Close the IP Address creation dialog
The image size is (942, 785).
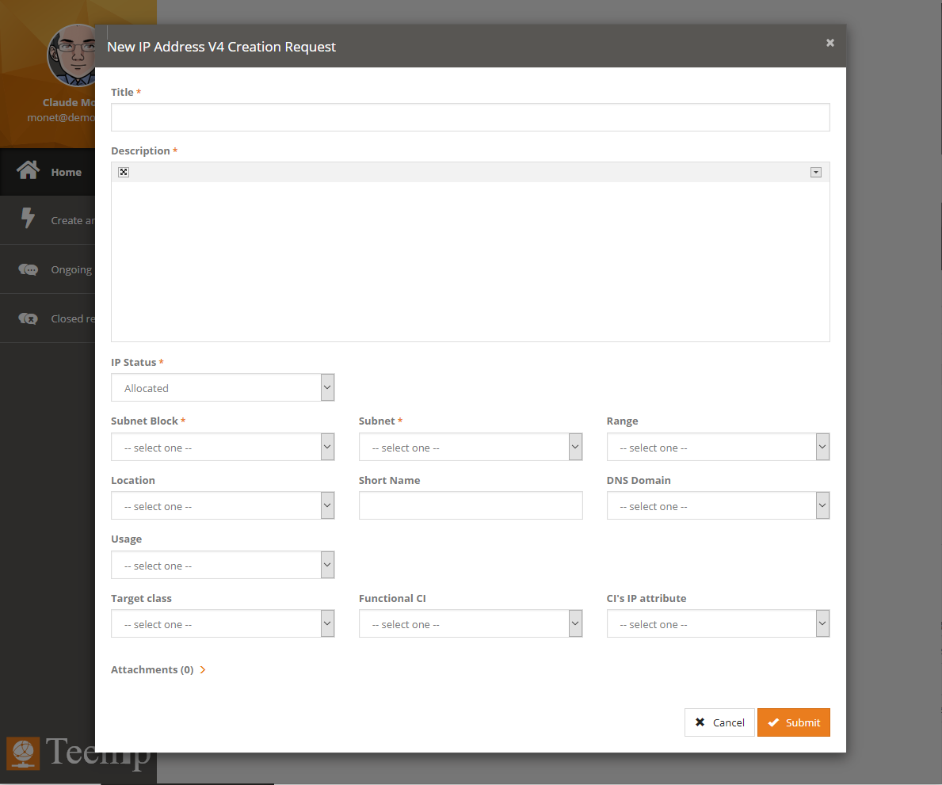pyautogui.click(x=829, y=43)
